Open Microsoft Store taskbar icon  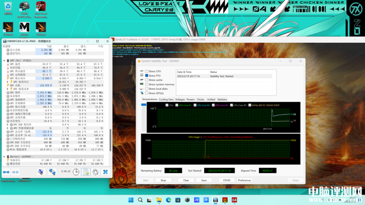178,200
